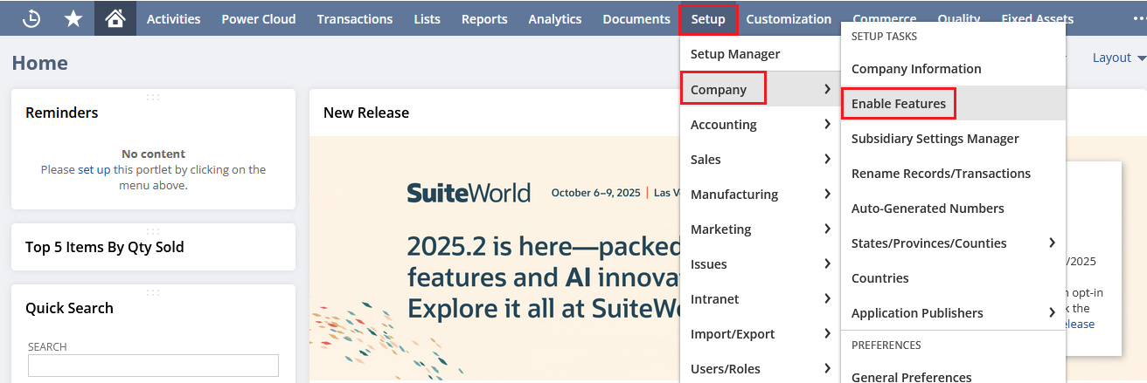Go to Home via house icon
The height and width of the screenshot is (383, 1147).
[115, 18]
